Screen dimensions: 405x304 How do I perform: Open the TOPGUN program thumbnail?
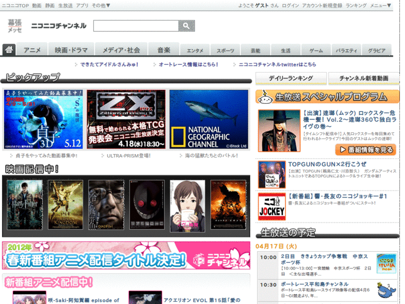pyautogui.click(x=272, y=174)
